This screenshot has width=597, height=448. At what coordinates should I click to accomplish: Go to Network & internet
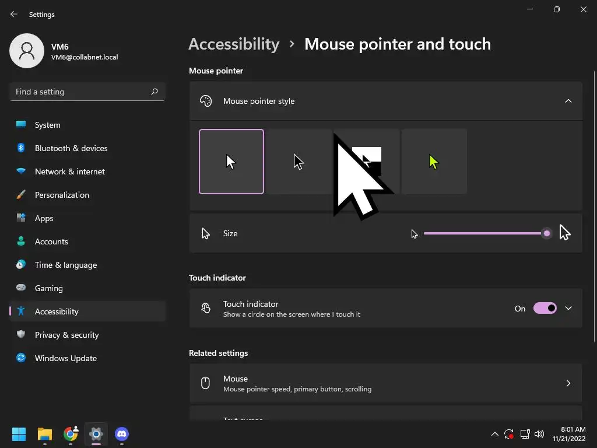pos(87,171)
